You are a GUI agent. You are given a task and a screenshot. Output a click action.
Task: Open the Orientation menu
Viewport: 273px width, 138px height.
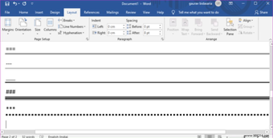pyautogui.click(x=23, y=27)
